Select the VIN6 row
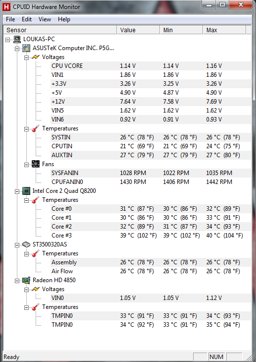 coord(151,120)
